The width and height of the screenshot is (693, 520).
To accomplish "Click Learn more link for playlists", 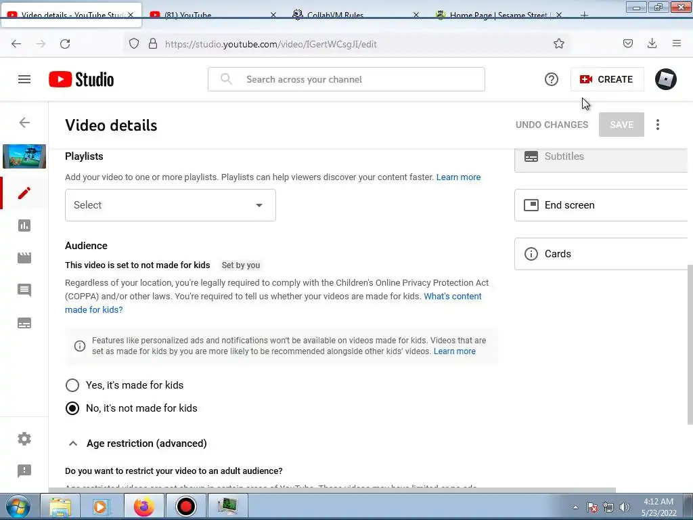I will (x=458, y=177).
